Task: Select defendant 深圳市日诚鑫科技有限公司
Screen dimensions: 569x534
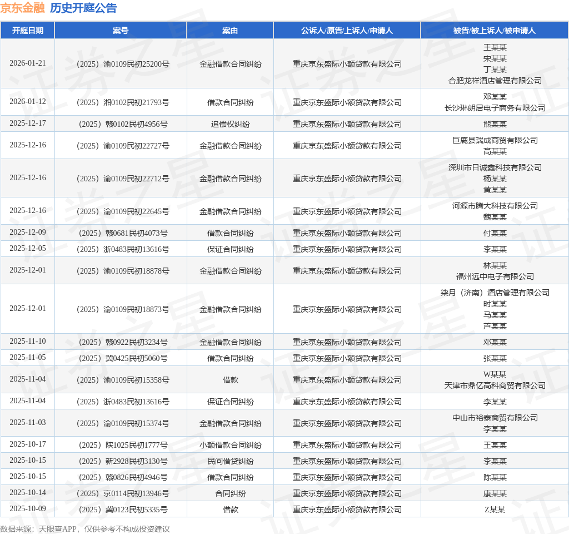Action: 495,167
